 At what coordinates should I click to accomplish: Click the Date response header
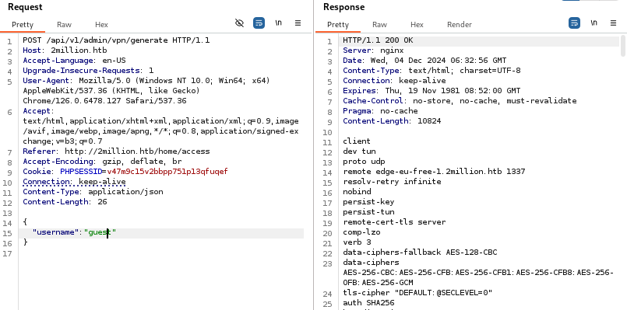coord(424,61)
